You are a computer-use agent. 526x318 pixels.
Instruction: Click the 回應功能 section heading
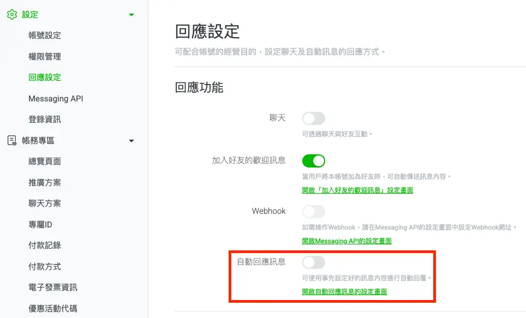pos(199,87)
